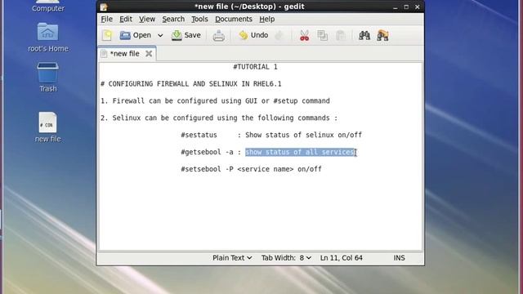Image resolution: width=523 pixels, height=294 pixels.
Task: Click the Selinux following commands line
Action: pos(219,118)
